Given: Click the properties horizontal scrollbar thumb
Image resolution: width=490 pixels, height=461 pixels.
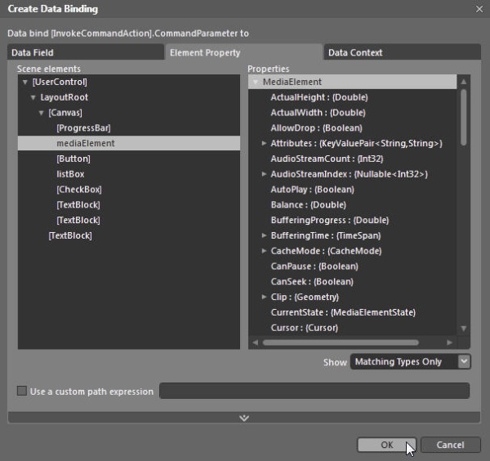Looking at the screenshot, I should click(x=341, y=342).
